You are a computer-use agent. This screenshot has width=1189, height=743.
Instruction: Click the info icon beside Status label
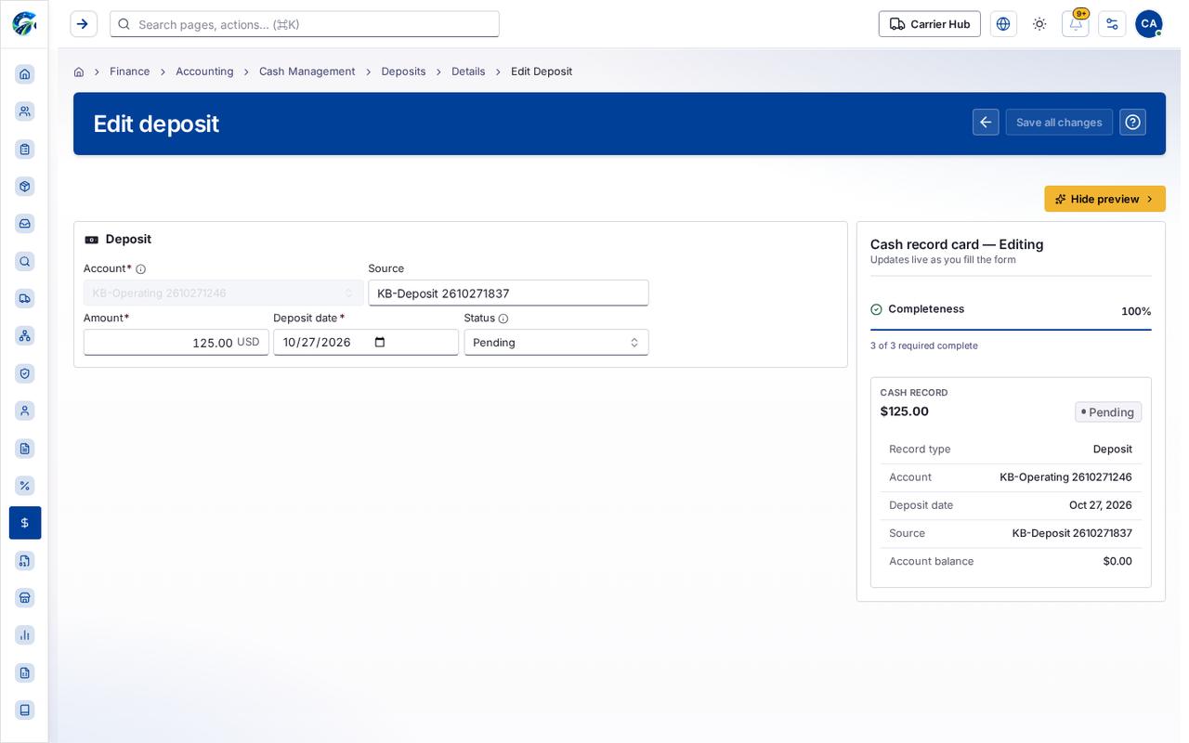click(503, 319)
